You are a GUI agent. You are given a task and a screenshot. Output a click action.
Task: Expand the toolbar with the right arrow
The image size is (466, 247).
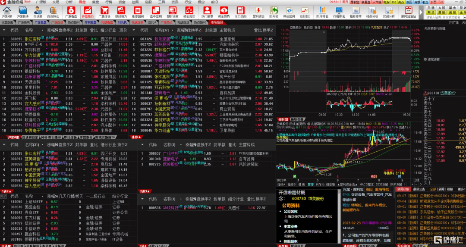[x=421, y=13]
